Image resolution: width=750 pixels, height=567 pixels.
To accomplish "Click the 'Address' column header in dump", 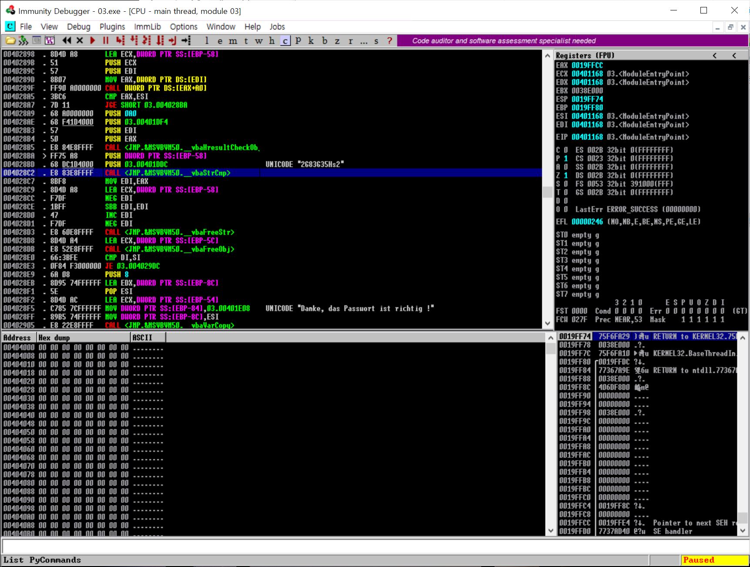I will pyautogui.click(x=19, y=338).
